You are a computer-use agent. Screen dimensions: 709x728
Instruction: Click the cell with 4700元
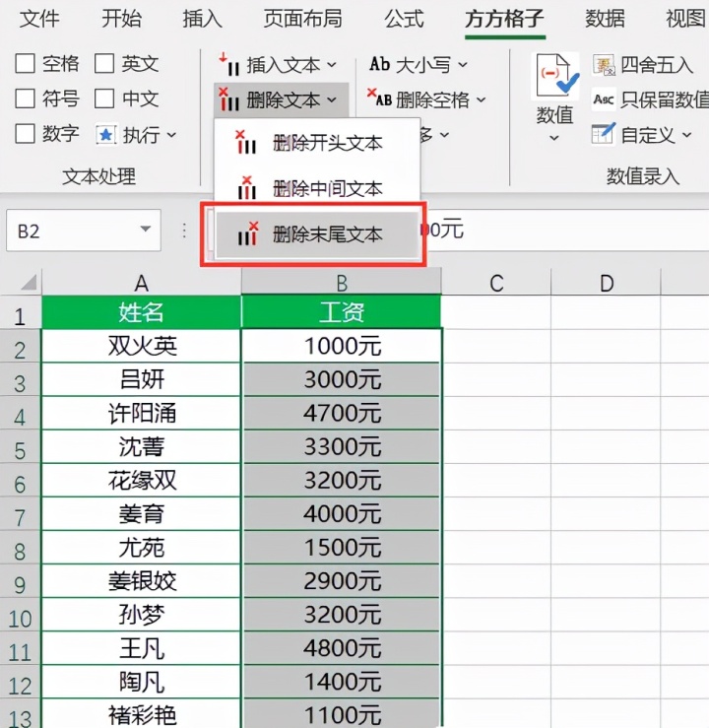(342, 413)
